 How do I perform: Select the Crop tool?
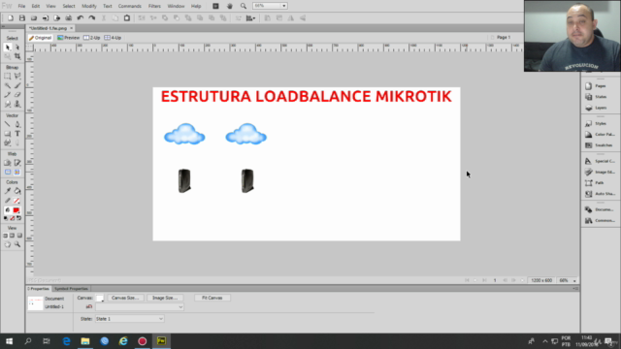17,56
